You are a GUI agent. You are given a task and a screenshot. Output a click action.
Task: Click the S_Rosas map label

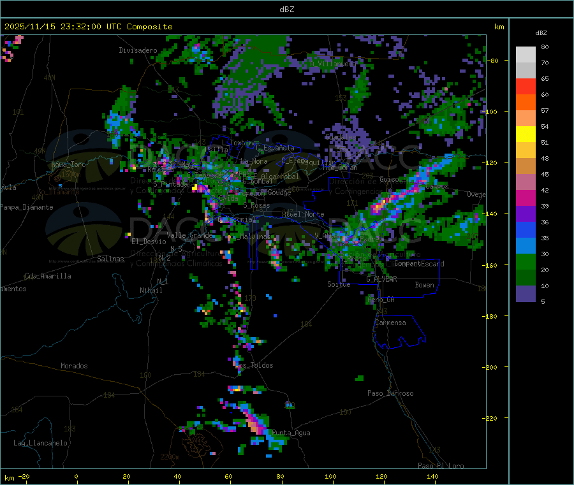tap(256, 206)
